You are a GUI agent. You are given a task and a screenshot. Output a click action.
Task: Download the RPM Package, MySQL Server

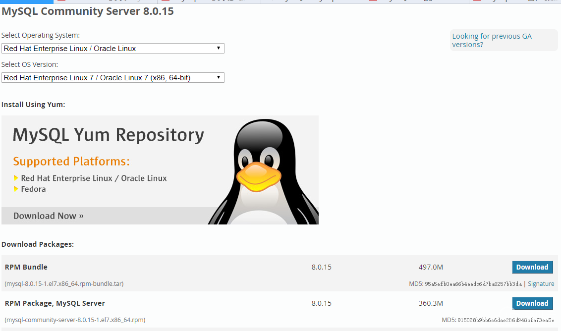pyautogui.click(x=532, y=303)
